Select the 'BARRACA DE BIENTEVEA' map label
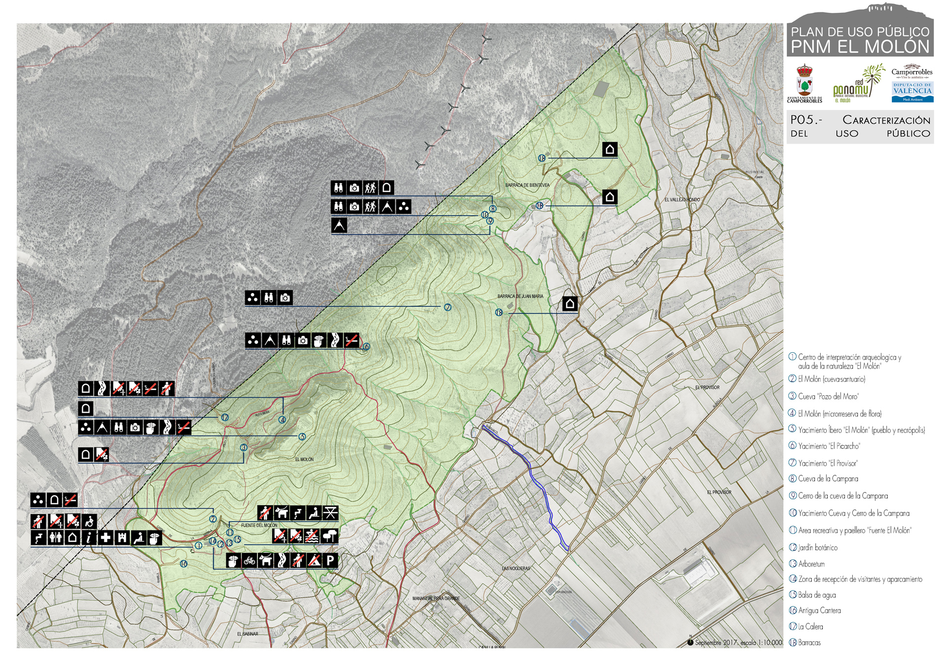947x670 pixels. tap(527, 185)
